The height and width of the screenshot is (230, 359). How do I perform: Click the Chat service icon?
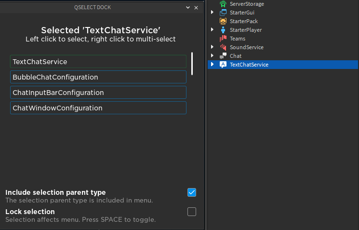point(223,56)
